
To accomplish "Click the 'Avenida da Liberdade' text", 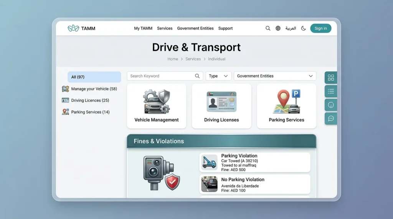I will tap(240, 186).
